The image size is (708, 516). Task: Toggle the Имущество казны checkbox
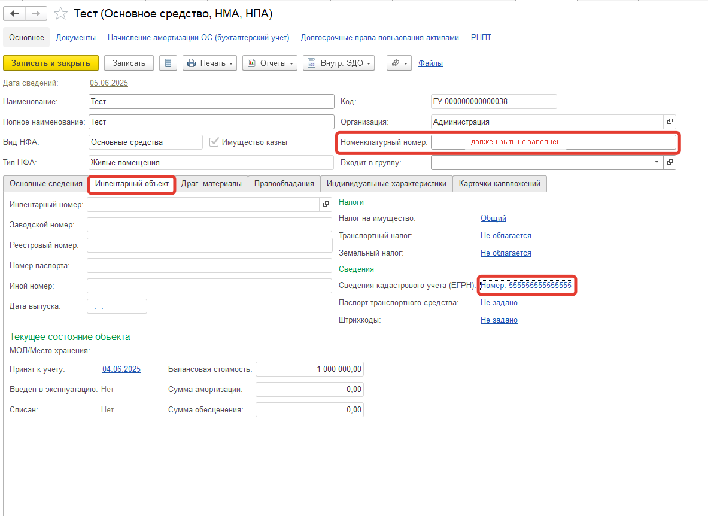tap(214, 142)
